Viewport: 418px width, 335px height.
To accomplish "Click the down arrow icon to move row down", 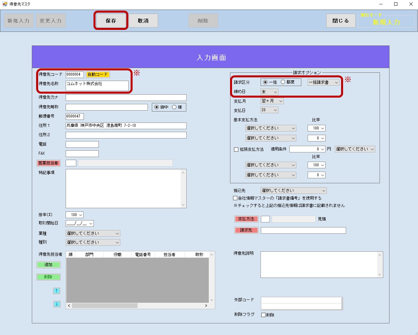I will click(57, 304).
